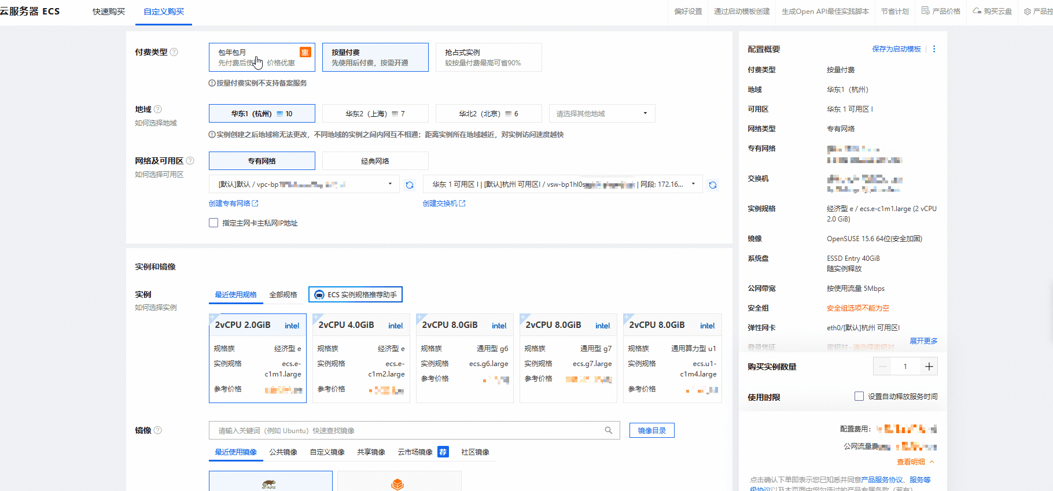The image size is (1053, 491).
Task: Open the VPC selection dropdown
Action: click(304, 184)
